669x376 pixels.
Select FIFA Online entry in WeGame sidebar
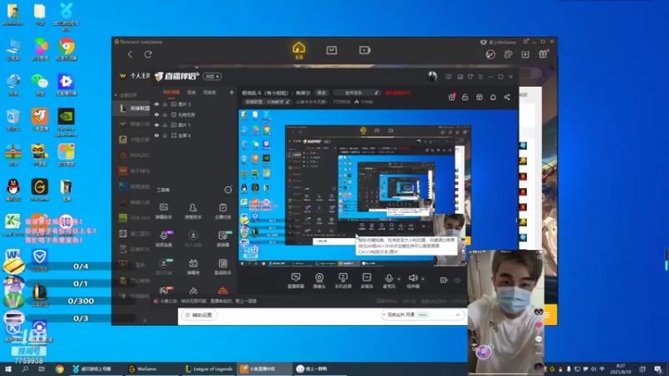coord(134,218)
